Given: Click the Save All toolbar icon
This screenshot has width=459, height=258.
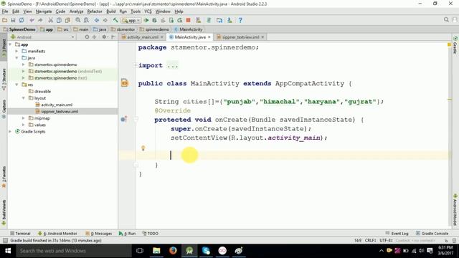Looking at the screenshot, I should click(13, 20).
